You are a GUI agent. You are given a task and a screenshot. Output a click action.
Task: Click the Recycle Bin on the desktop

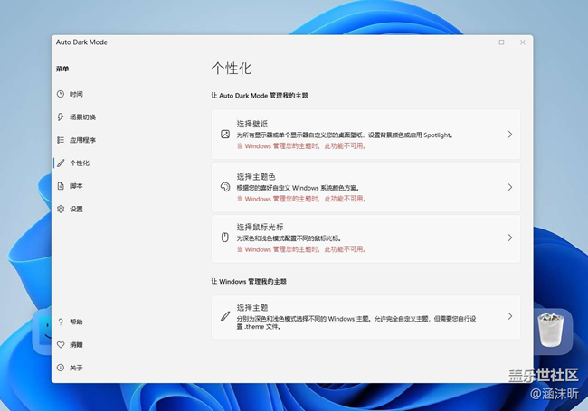[551, 331]
